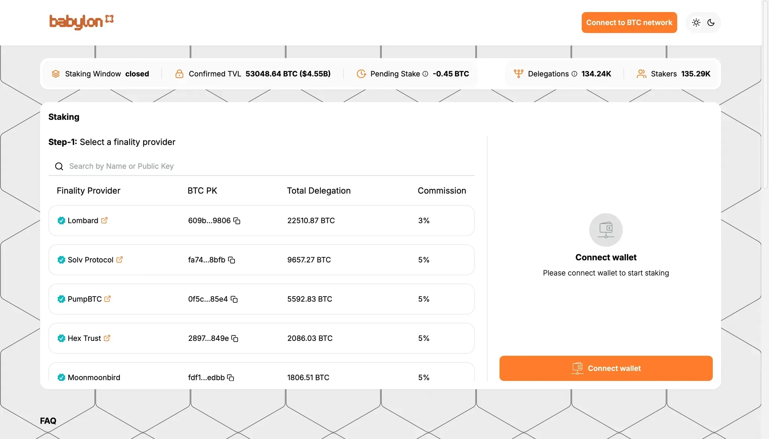This screenshot has width=769, height=439.
Task: Click the clock icon beside Pending Stake
Action: tap(361, 74)
